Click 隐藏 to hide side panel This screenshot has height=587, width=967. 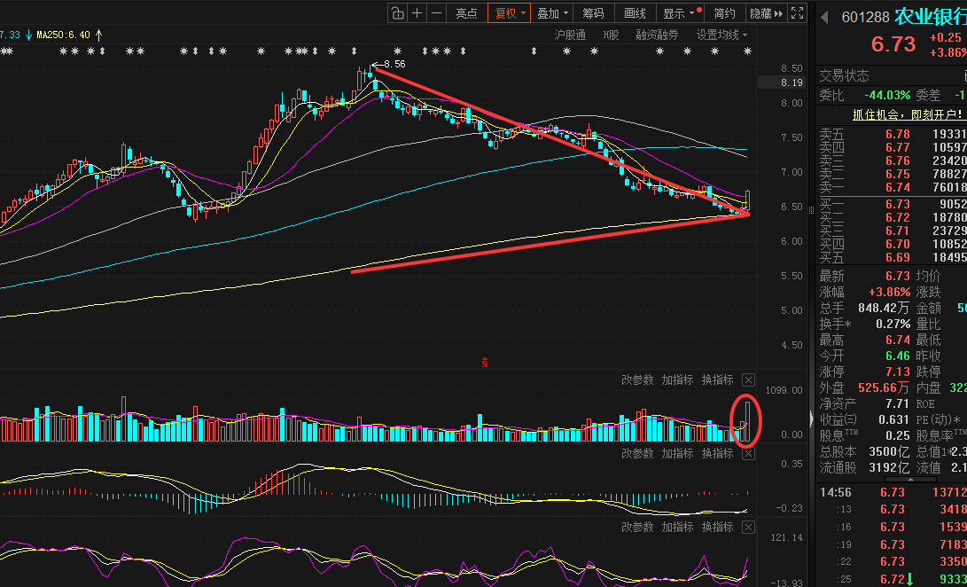coord(766,13)
